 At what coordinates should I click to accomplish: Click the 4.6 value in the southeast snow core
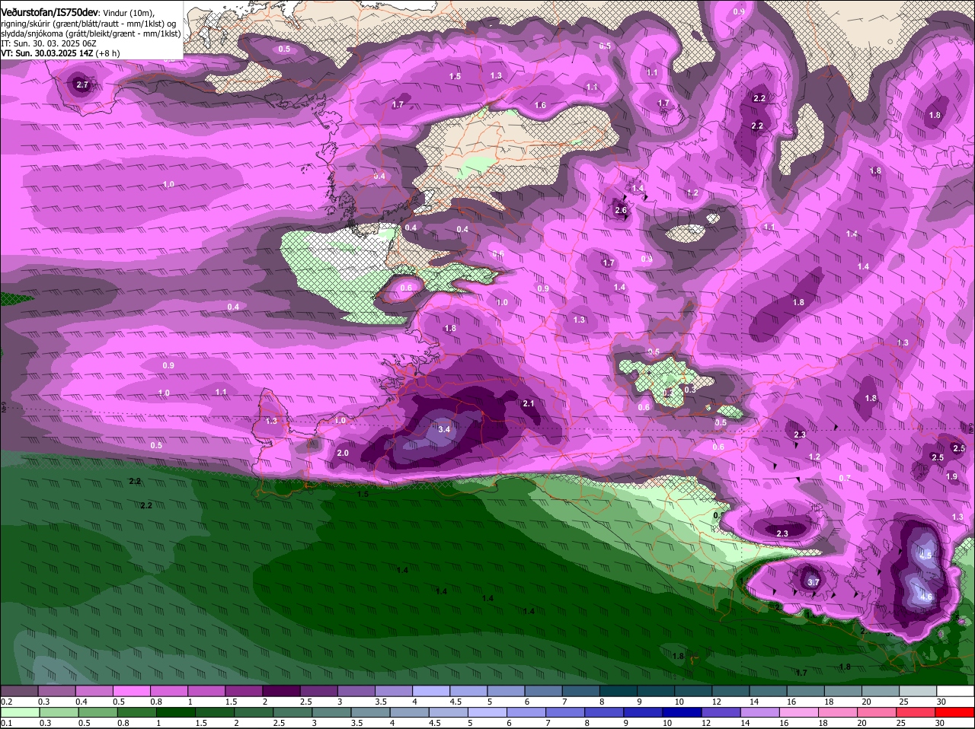tap(926, 597)
